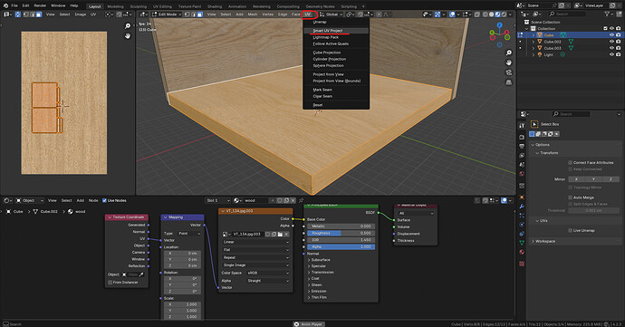Adjust the Alpha slider in Principled BSDF
The height and width of the screenshot is (327, 625).
tap(341, 247)
